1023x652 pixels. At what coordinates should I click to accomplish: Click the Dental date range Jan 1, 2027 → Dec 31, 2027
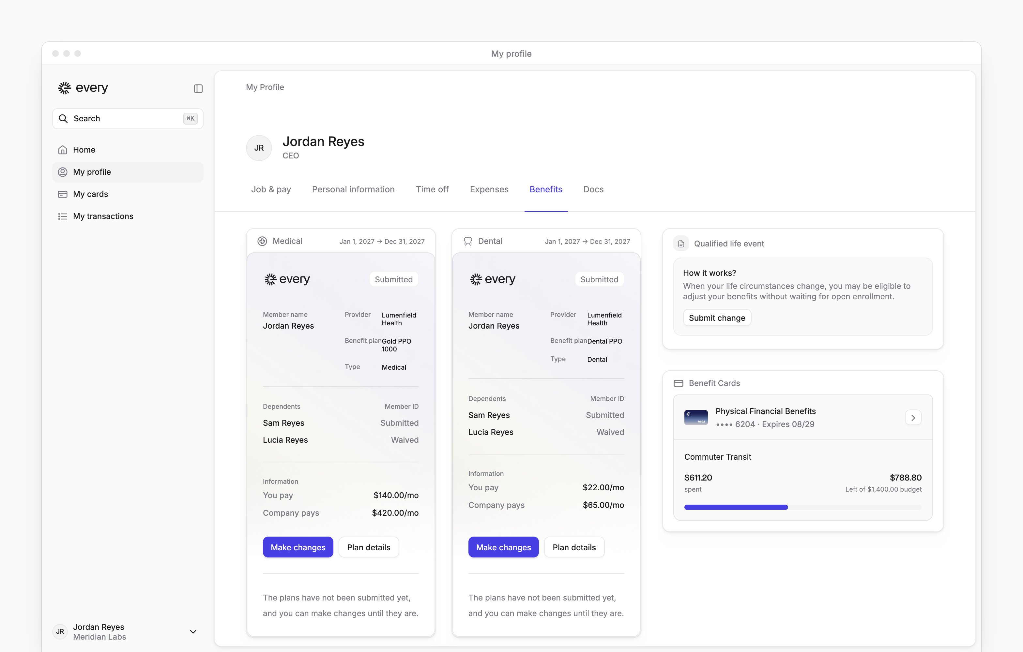click(x=587, y=242)
